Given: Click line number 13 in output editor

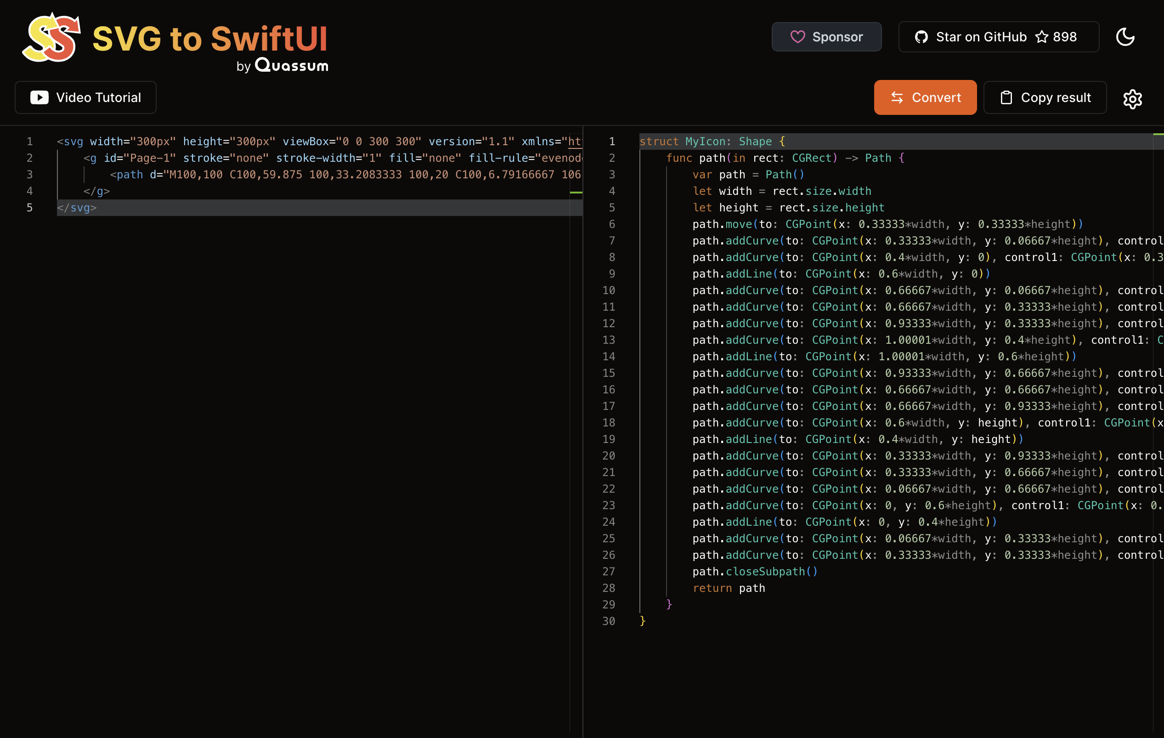Looking at the screenshot, I should point(609,340).
